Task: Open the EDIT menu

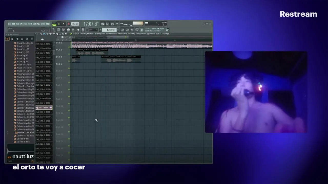Action: [14, 24]
